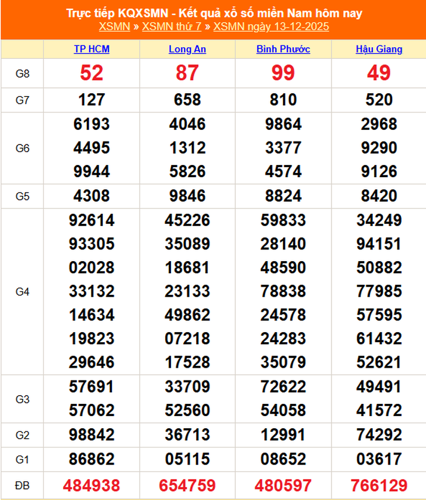
Task: Open XSMN ngày 13-12-2025 link
Action: (271, 27)
